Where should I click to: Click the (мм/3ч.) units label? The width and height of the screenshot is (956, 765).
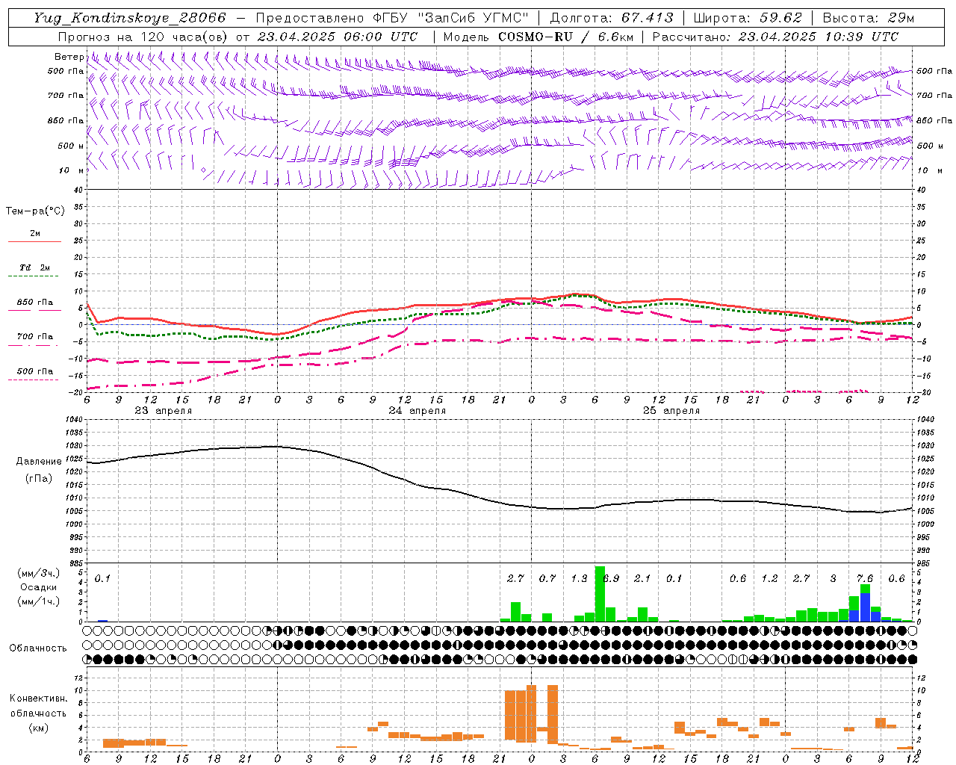coord(38,573)
